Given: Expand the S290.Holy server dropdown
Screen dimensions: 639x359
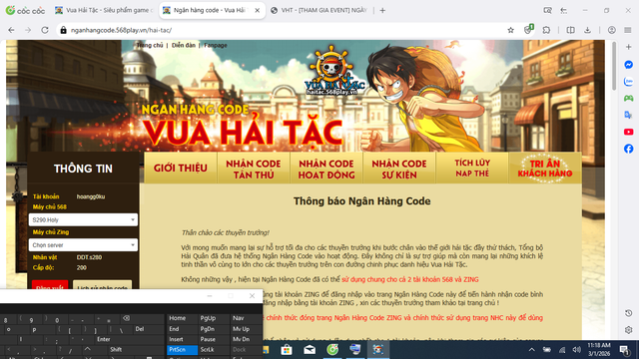Looking at the screenshot, I should click(x=83, y=219).
